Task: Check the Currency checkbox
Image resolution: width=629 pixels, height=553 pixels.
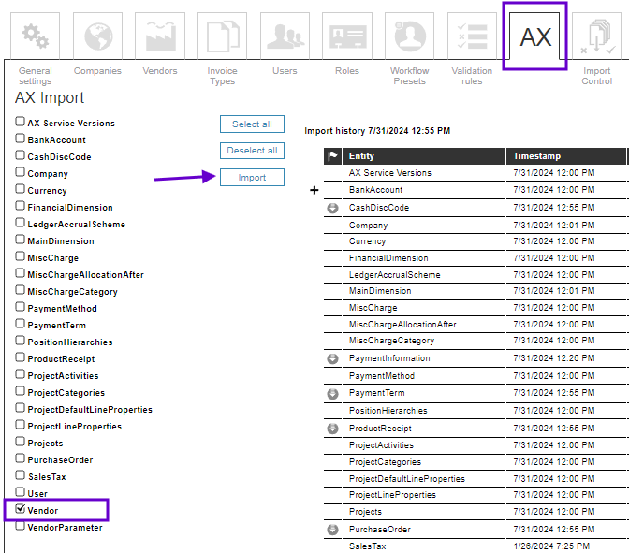Action: pyautogui.click(x=20, y=188)
